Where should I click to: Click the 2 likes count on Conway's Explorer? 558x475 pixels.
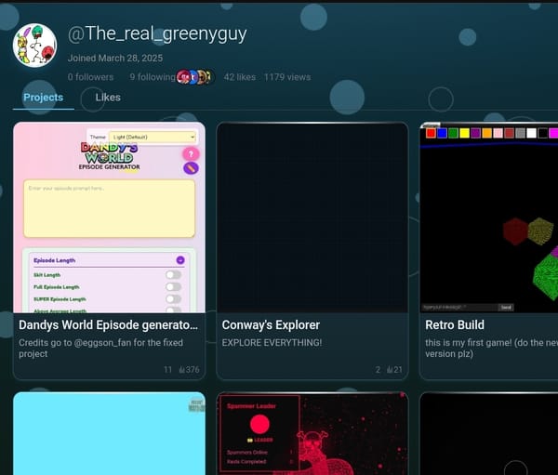pos(378,370)
